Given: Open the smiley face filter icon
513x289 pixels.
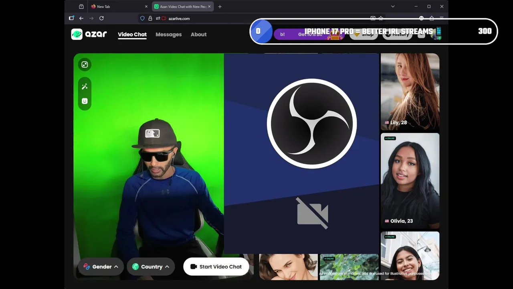Looking at the screenshot, I should 85,101.
